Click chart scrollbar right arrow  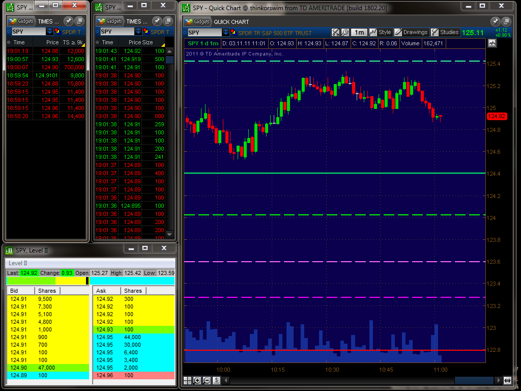click(498, 380)
